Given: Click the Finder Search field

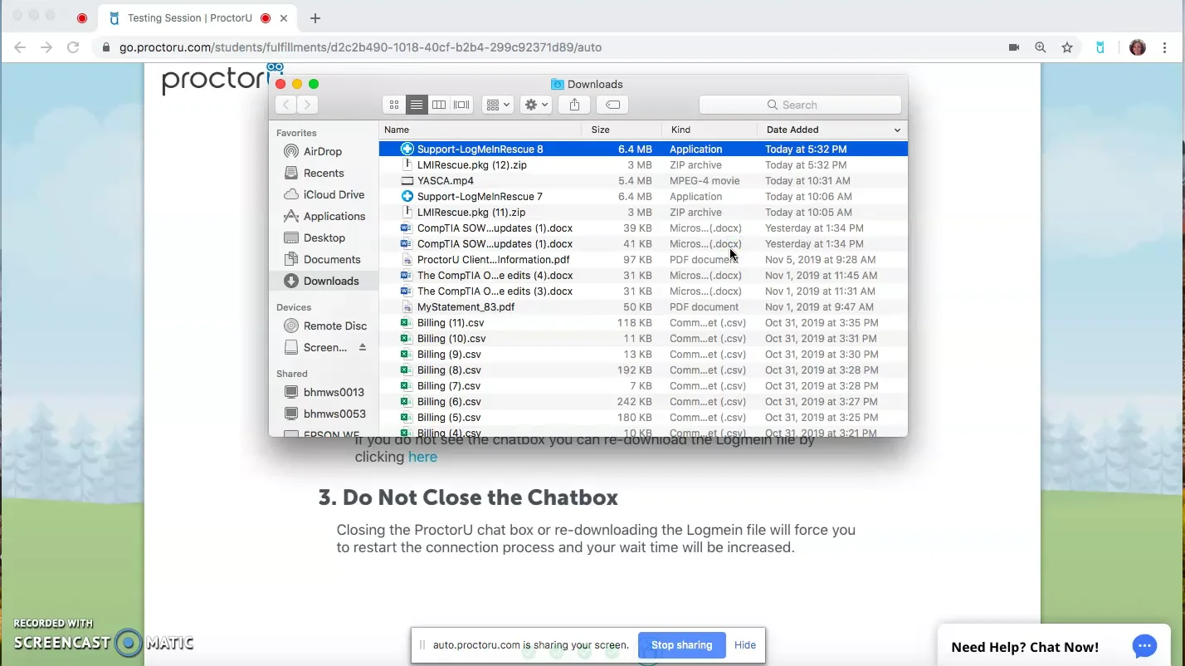Looking at the screenshot, I should [x=800, y=105].
